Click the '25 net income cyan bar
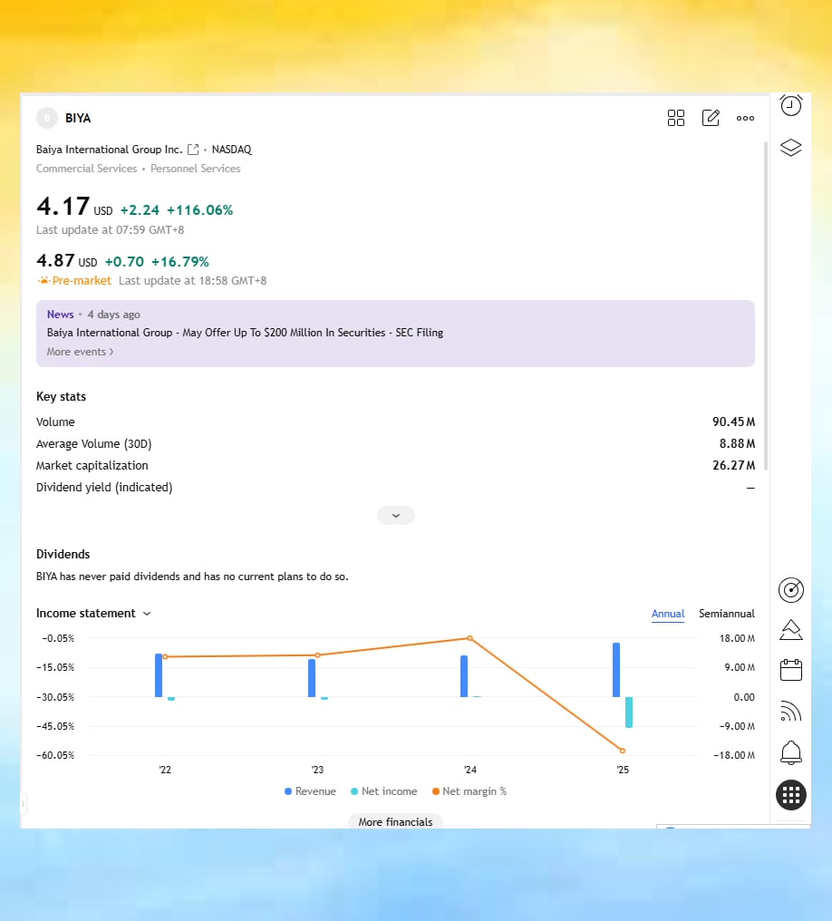Image resolution: width=832 pixels, height=921 pixels. pos(629,712)
